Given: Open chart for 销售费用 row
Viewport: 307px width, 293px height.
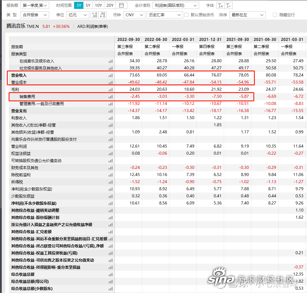Looking at the screenshot, I should tap(111, 97).
